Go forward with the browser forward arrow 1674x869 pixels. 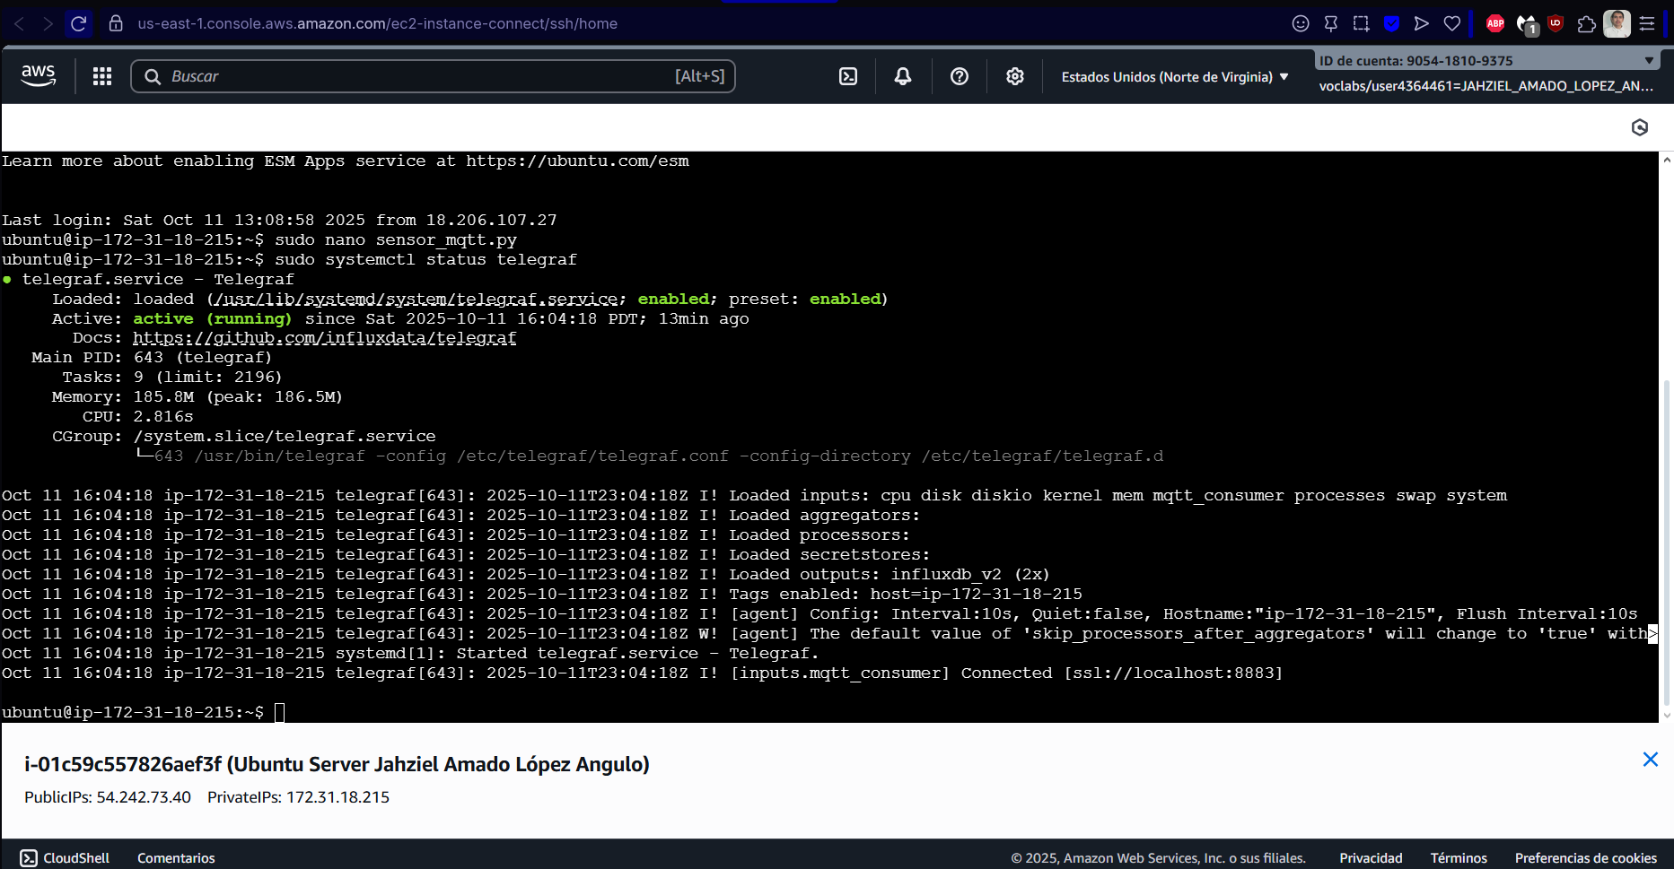pos(48,23)
